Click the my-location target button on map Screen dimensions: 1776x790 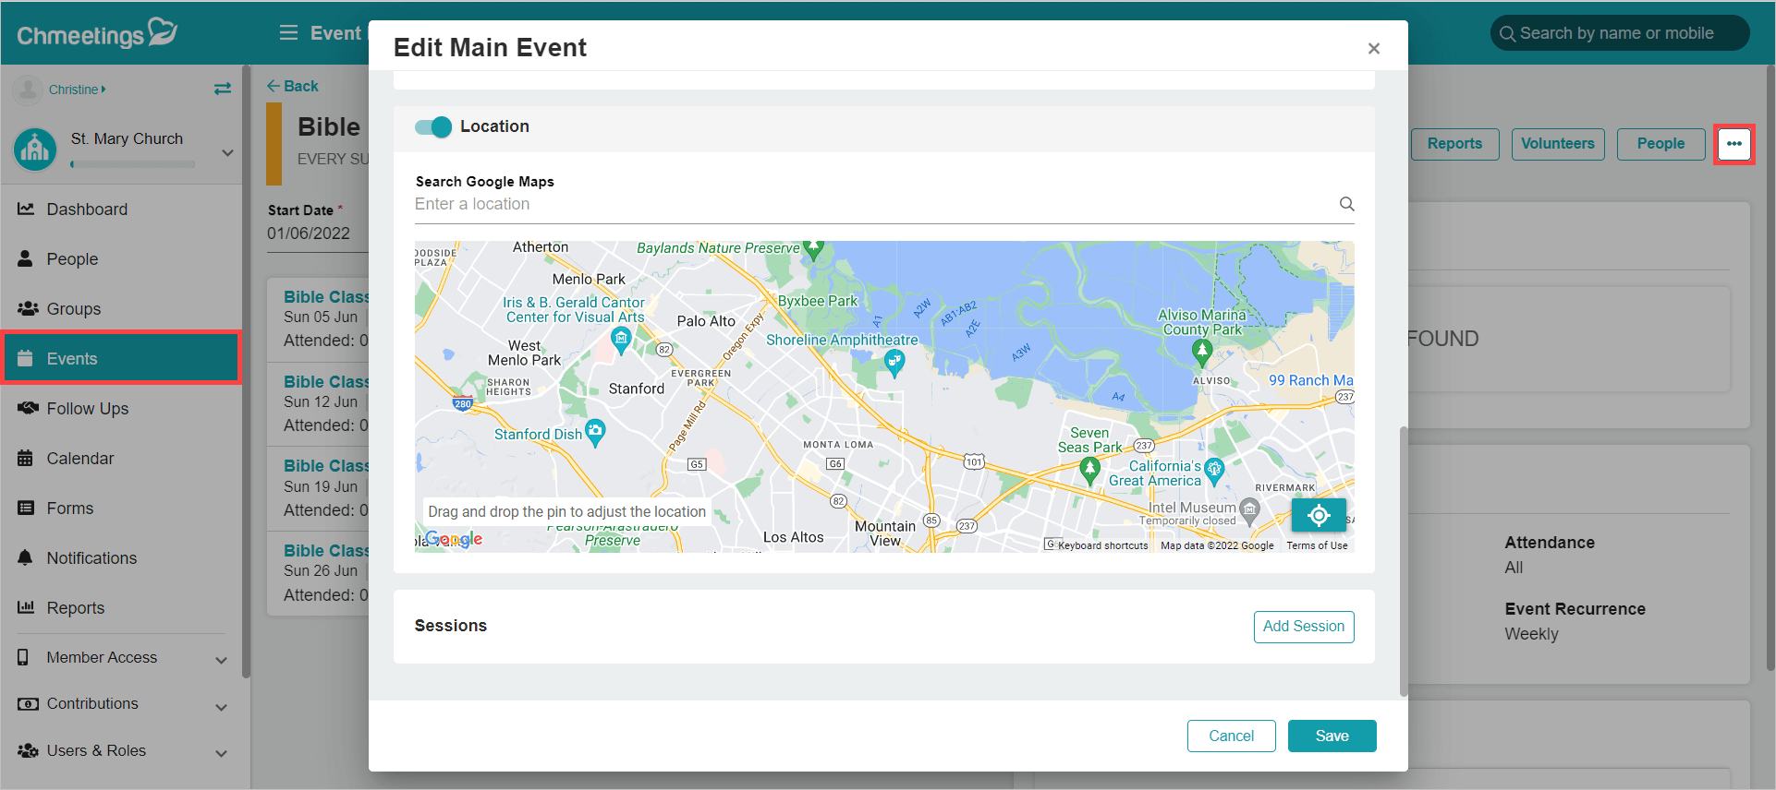tap(1319, 515)
